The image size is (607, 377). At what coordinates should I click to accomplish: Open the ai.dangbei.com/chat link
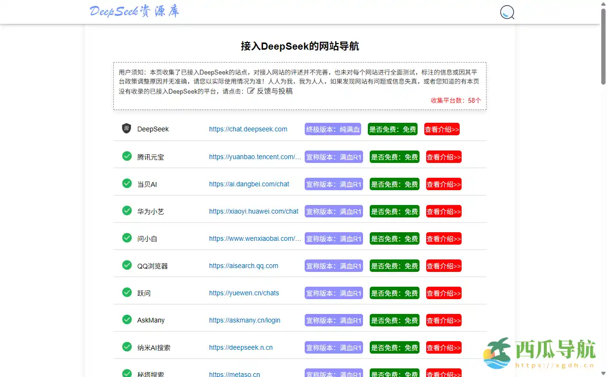(249, 183)
